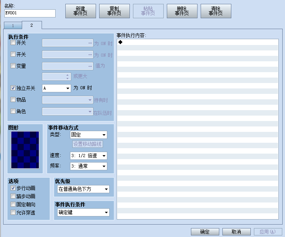Select the first ◆ line in 事件执行内容
The width and height of the screenshot is (285, 237).
click(198, 42)
